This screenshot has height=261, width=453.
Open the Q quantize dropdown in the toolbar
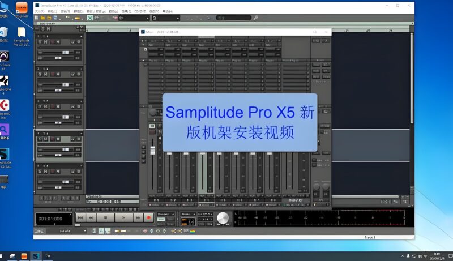pos(166,18)
